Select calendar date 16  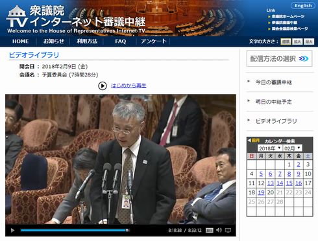299,183
